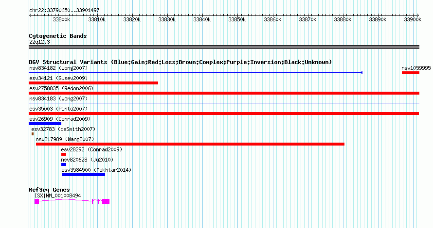Click the 33880k ruler tick label

pyautogui.click(x=343, y=19)
